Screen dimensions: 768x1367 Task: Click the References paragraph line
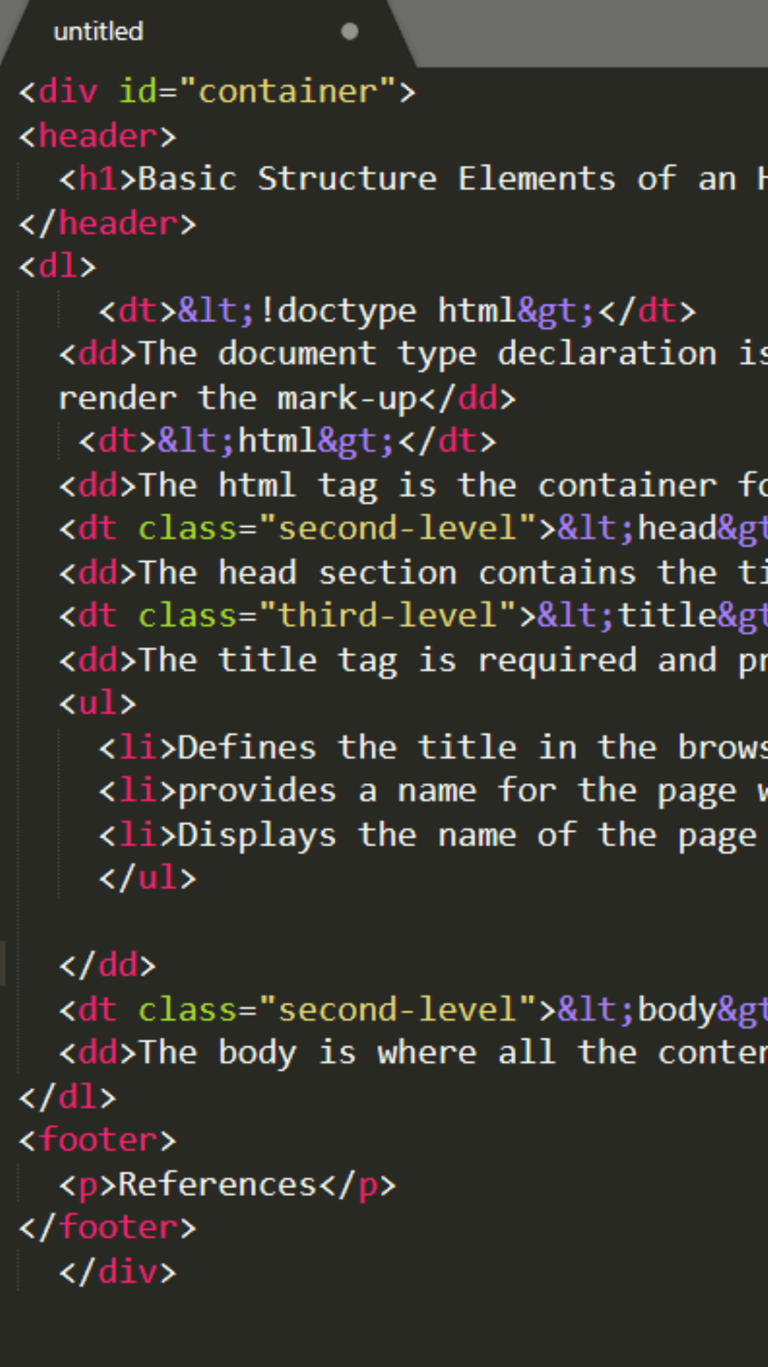(228, 1185)
